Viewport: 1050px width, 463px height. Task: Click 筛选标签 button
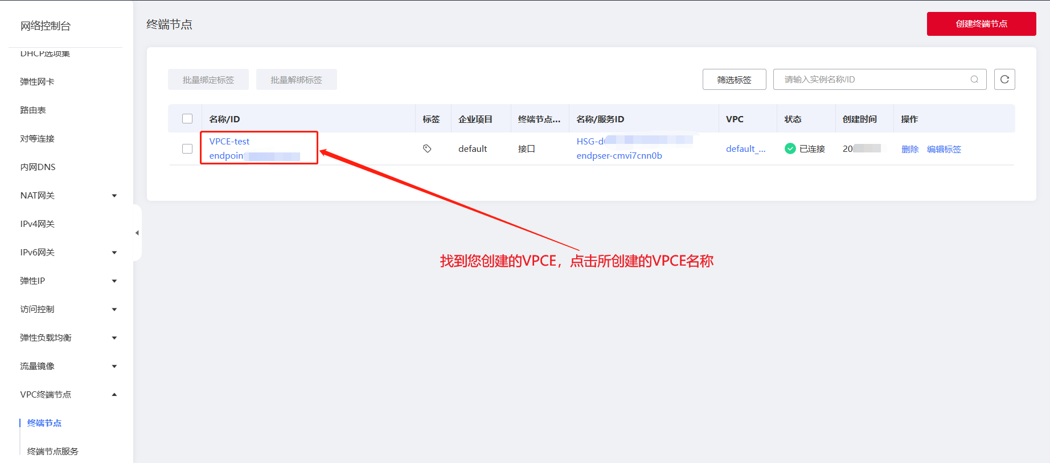(734, 80)
